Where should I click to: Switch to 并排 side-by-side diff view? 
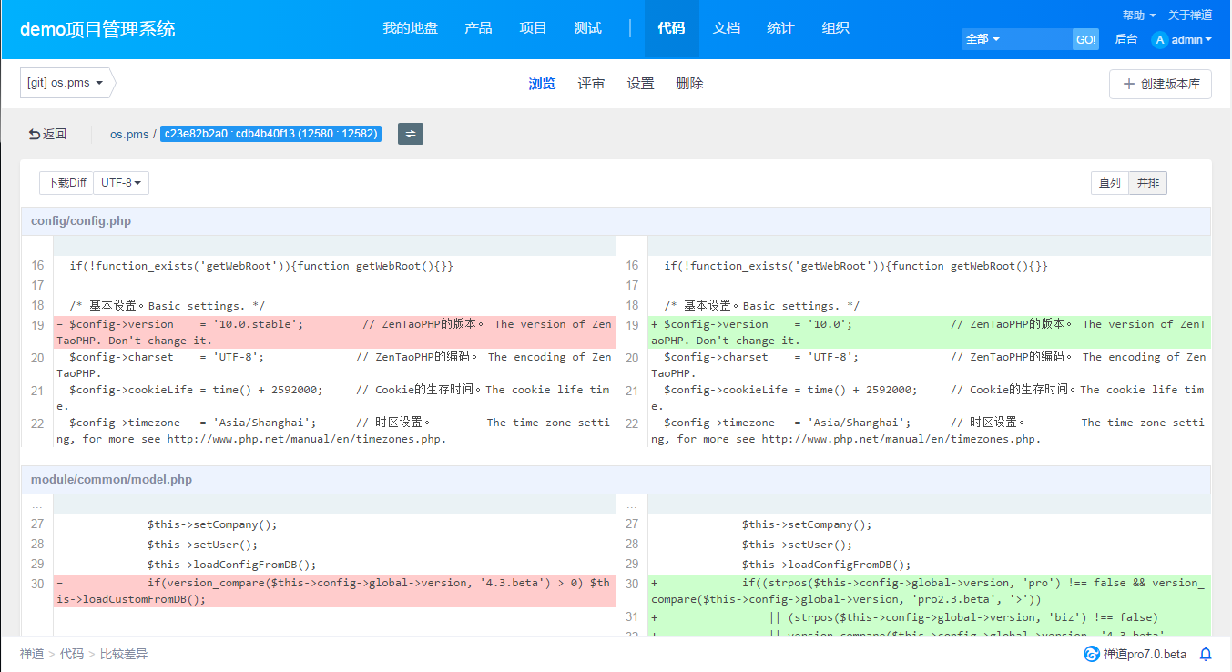pyautogui.click(x=1147, y=183)
